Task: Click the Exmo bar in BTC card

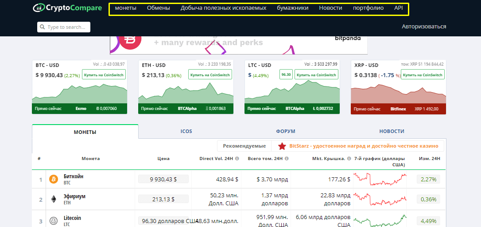Action: point(79,109)
